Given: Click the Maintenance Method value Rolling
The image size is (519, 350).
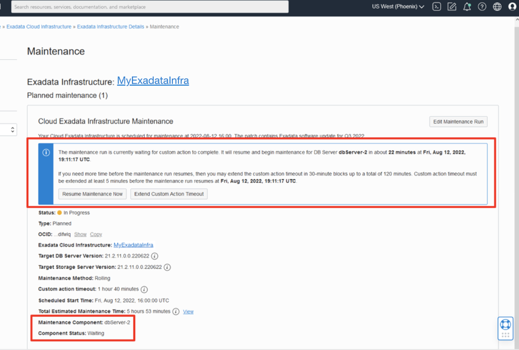Looking at the screenshot, I should coord(103,278).
